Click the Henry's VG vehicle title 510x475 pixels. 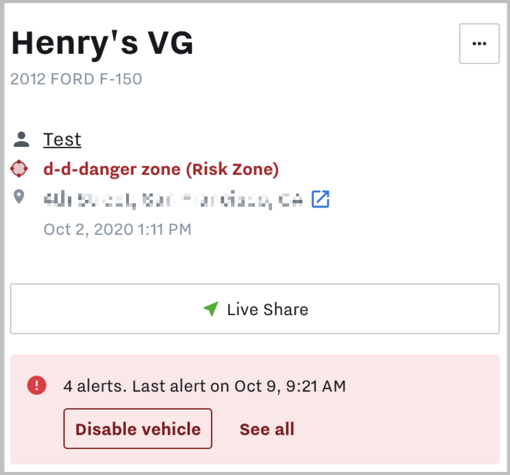click(102, 43)
